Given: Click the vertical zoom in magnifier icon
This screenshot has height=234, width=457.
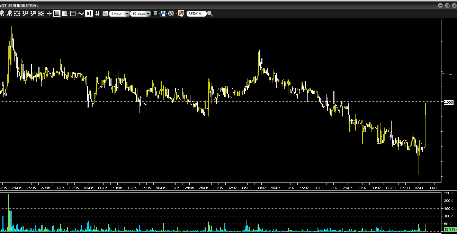Looking at the screenshot, I should [25, 13].
